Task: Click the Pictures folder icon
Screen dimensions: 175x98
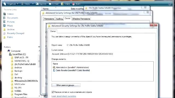Action: [5, 22]
